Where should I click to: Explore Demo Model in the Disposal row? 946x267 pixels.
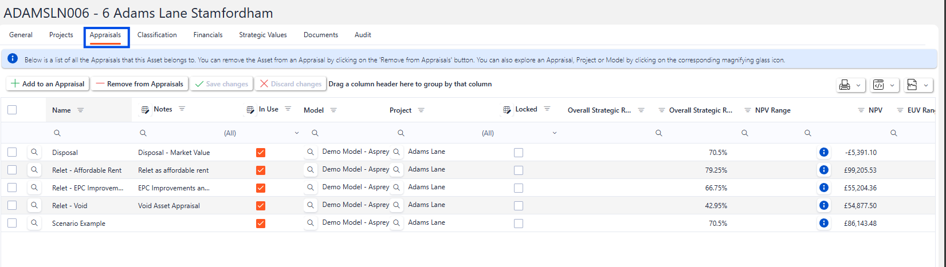311,152
